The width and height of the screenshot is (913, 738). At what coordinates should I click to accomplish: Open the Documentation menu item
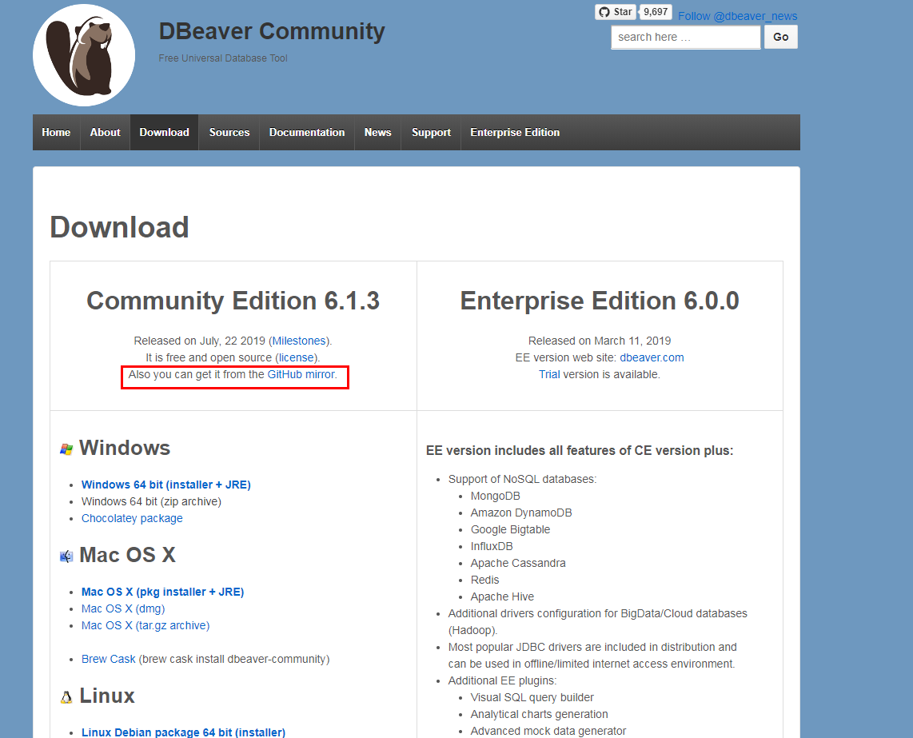307,132
